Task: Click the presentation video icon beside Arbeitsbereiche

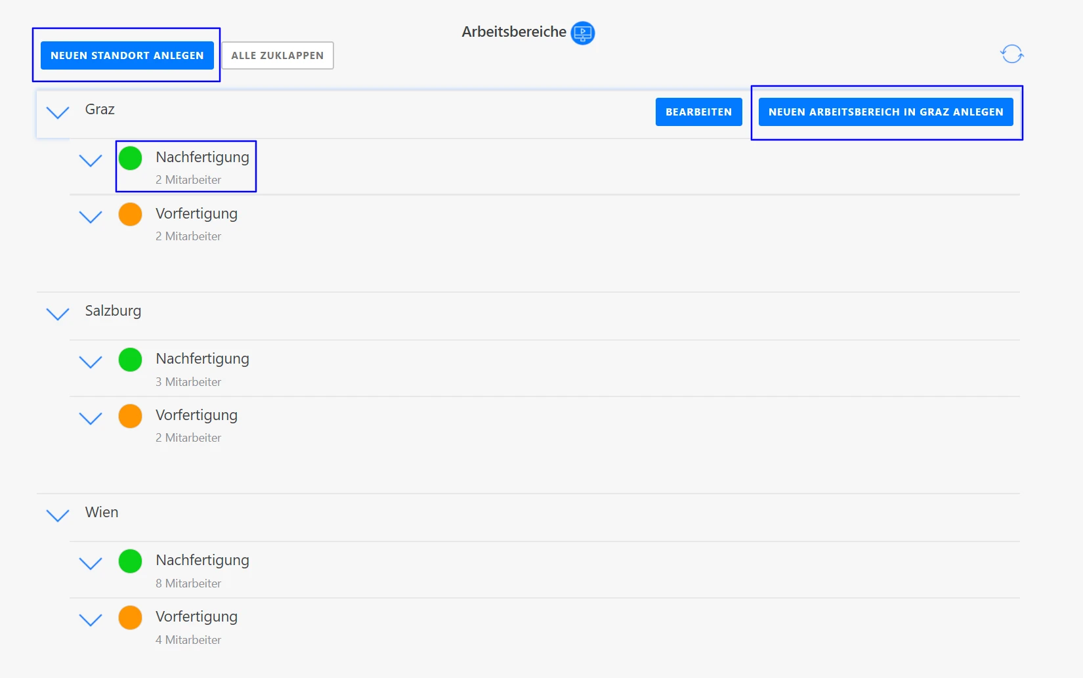Action: [x=582, y=33]
